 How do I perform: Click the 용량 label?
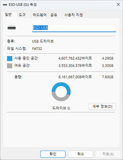coord(18,77)
